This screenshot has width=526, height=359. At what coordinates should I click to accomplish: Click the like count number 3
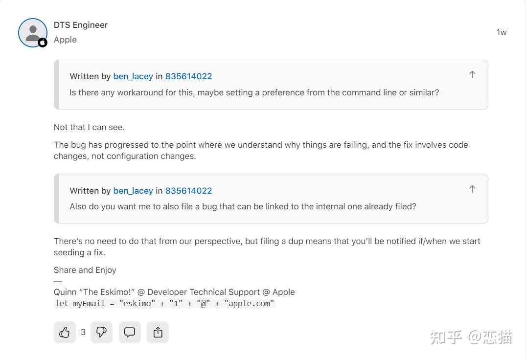click(83, 333)
